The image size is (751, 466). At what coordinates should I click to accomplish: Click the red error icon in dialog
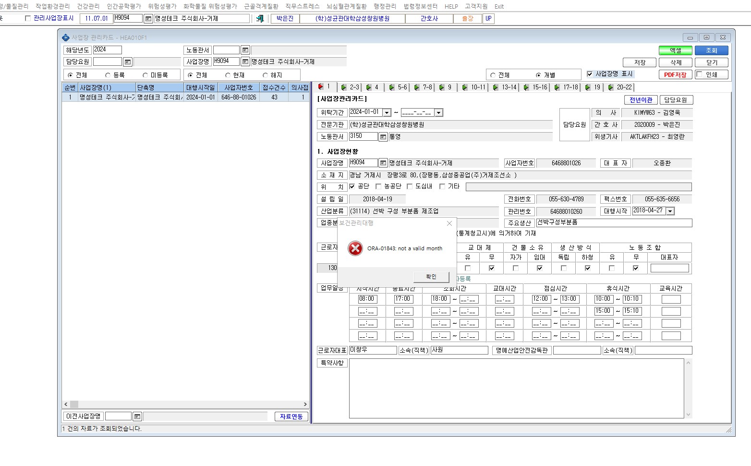(355, 248)
